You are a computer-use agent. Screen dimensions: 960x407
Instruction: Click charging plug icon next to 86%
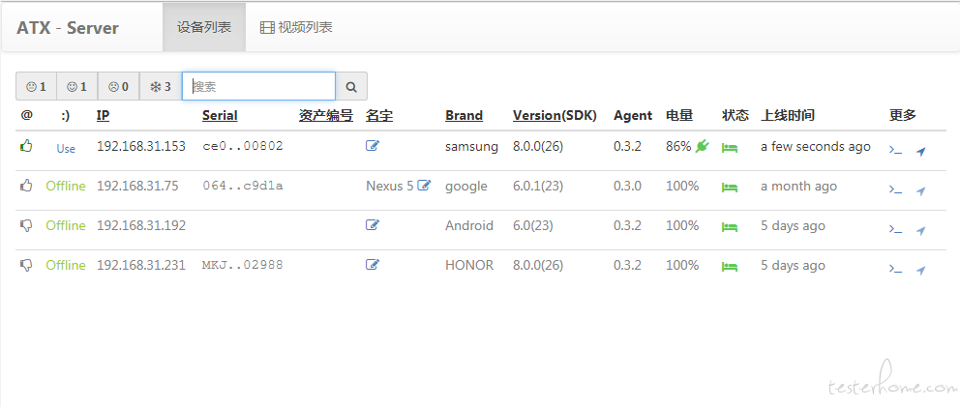tap(702, 147)
